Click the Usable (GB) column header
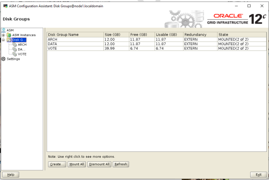The image size is (269, 180). [x=169, y=34]
